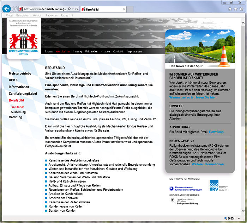Open a new blank tab

point(130,9)
